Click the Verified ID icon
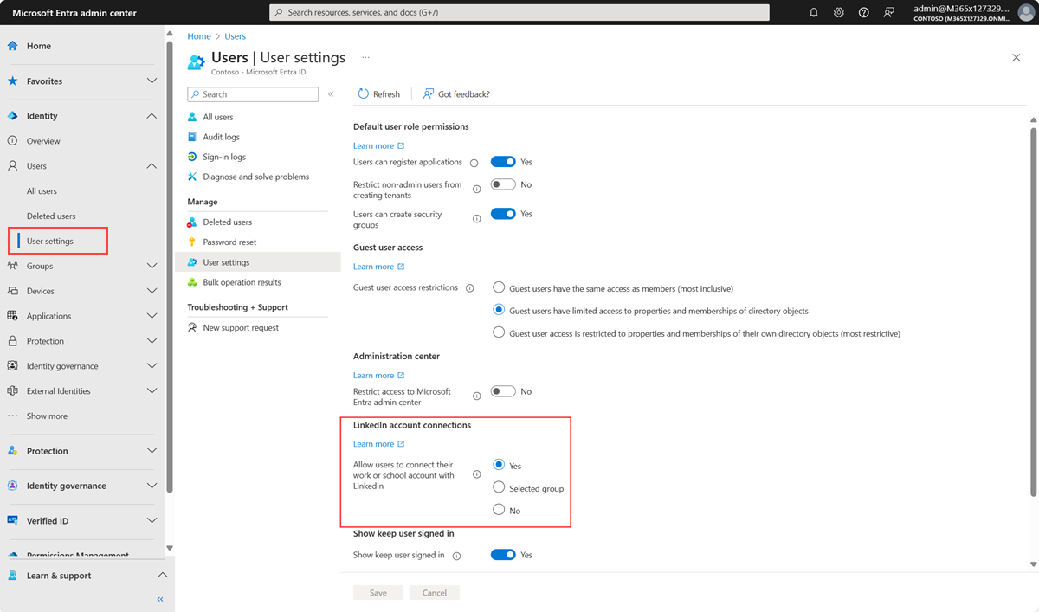1039x612 pixels. coord(12,520)
